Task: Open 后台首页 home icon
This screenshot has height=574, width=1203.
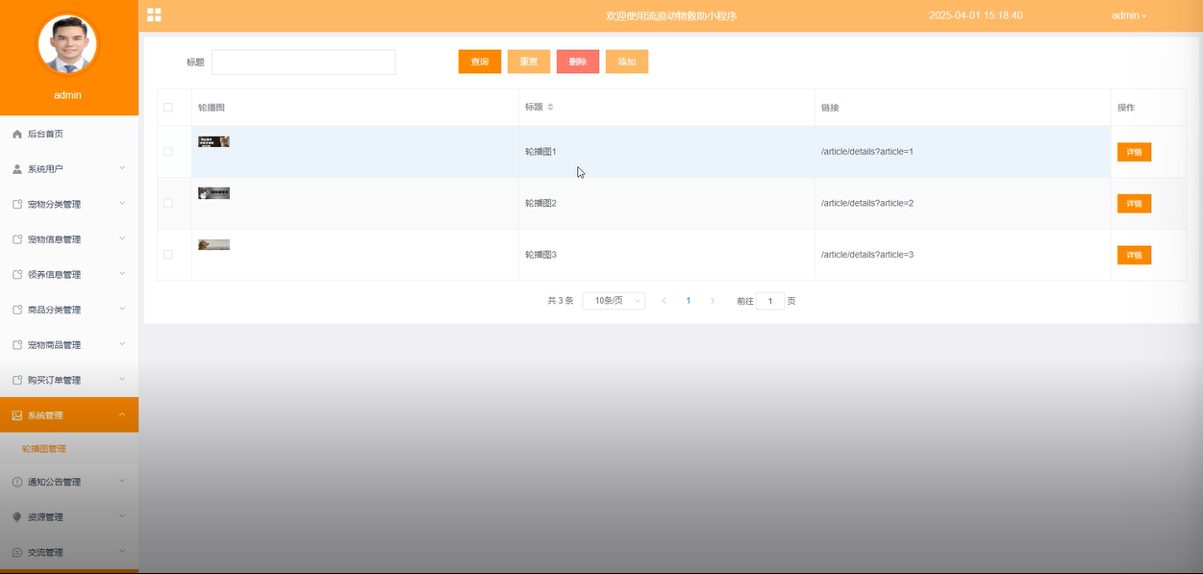Action: point(17,134)
